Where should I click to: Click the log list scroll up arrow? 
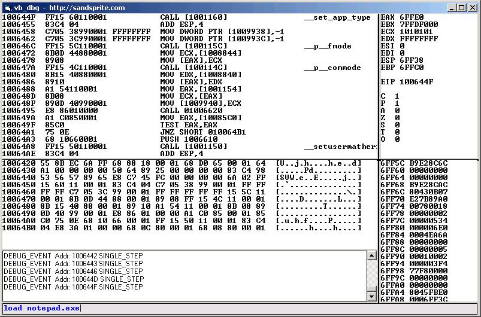click(x=372, y=255)
